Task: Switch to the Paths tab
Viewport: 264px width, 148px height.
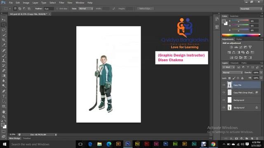Action: pyautogui.click(x=244, y=63)
